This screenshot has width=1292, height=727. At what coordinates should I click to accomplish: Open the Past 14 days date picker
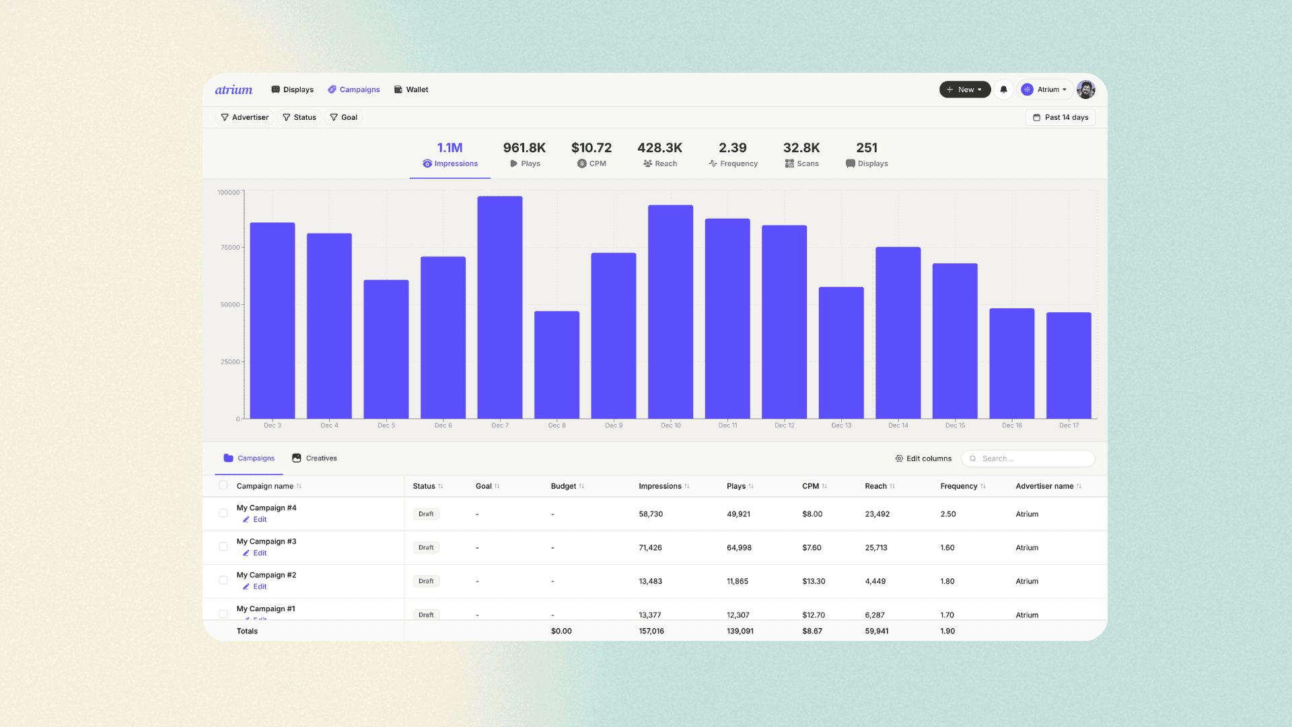click(x=1061, y=117)
